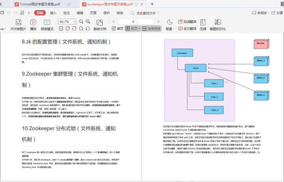Image resolution: width=284 pixels, height=182 pixels.
Task: Open the 插入 ribbon tab
Action: (53, 13)
